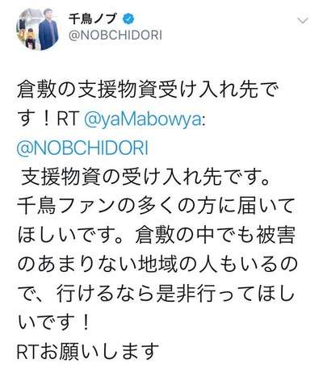This screenshot has height=368, width=323.
Task: Click the line 倉敷の支援物資受け入れ先で
Action: (147, 90)
